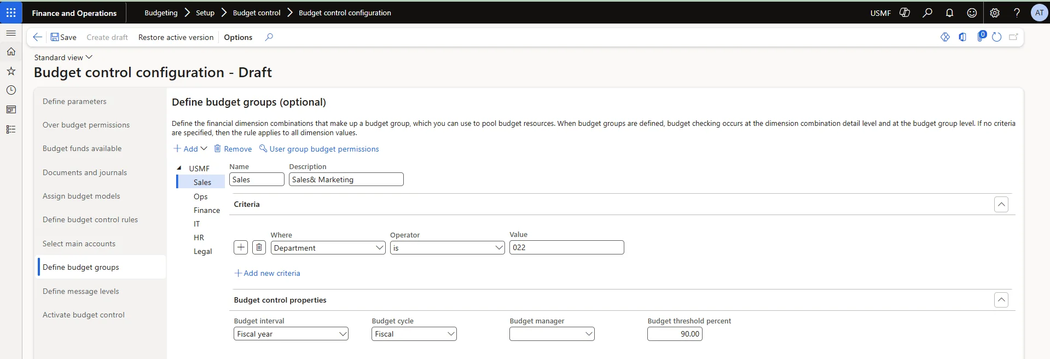Open the Add dropdown for budget groups

(x=190, y=149)
